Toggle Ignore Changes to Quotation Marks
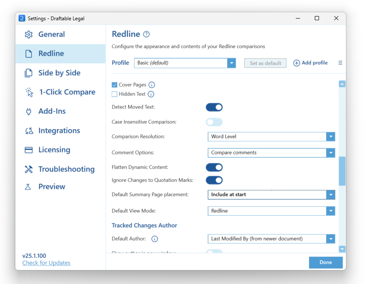365x284 pixels. pyautogui.click(x=214, y=180)
